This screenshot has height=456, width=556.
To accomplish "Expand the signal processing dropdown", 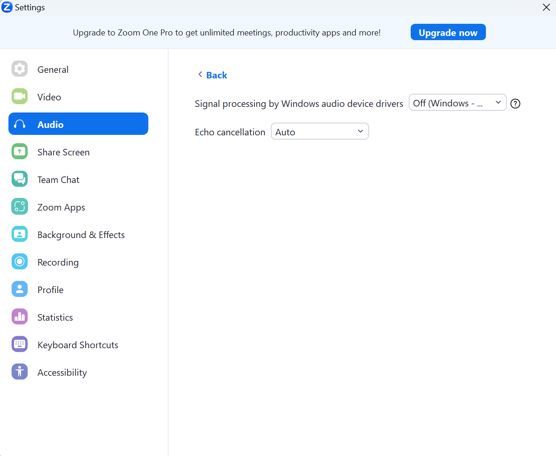I will (x=457, y=102).
